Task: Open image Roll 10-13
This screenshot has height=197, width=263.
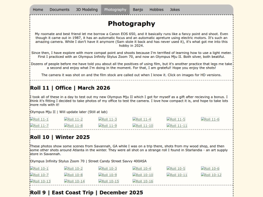Action: tap(40, 181)
